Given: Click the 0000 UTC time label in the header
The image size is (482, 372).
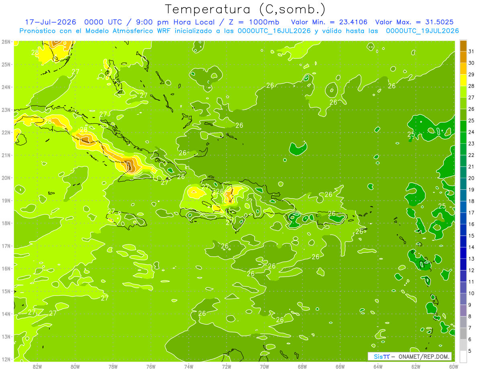Looking at the screenshot, I should (104, 22).
